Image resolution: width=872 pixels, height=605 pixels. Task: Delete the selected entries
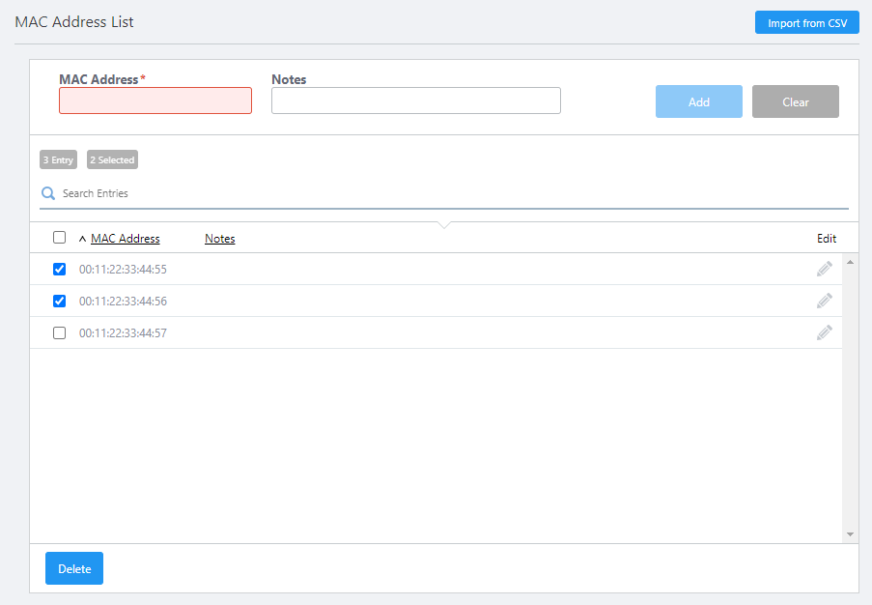click(74, 569)
